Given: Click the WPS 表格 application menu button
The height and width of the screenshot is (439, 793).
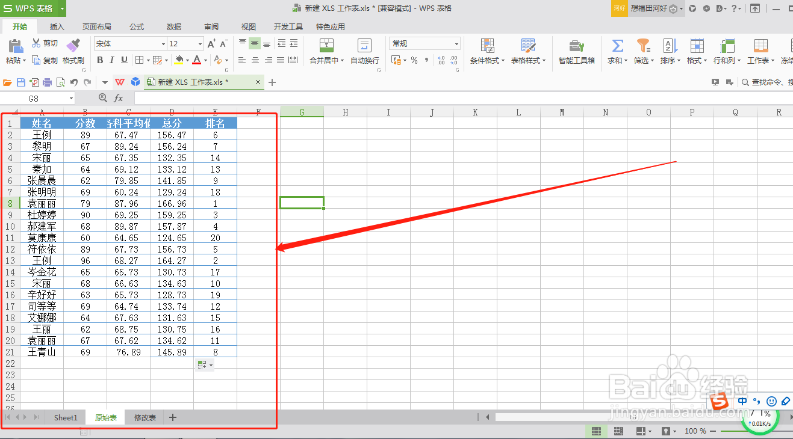Looking at the screenshot, I should [33, 8].
